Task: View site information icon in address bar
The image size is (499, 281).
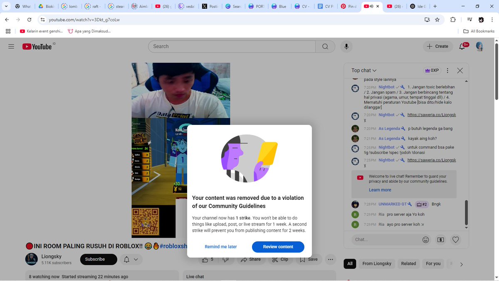Action: [x=42, y=20]
